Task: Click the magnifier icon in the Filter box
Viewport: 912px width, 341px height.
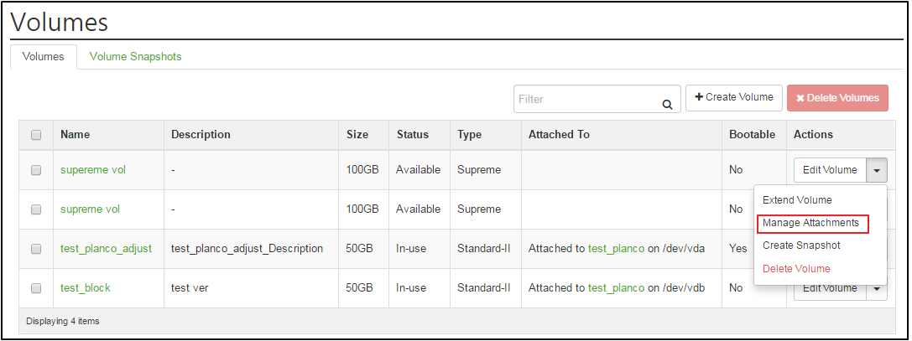Action: (x=667, y=105)
